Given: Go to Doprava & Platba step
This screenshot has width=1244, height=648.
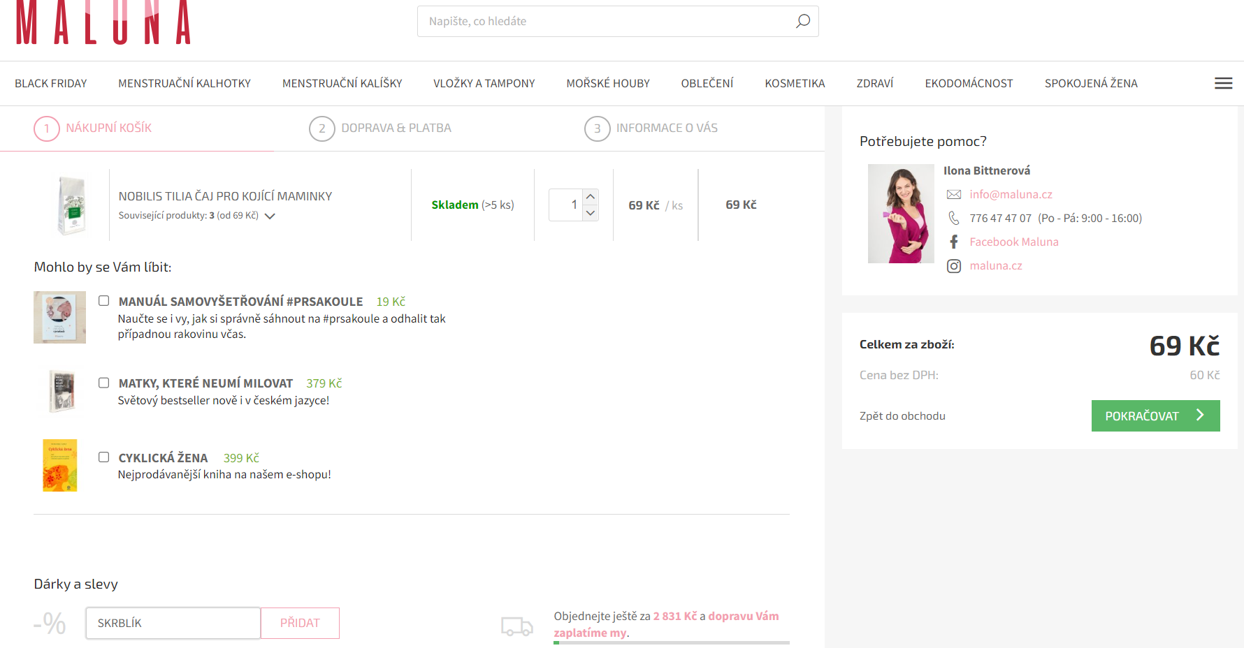Looking at the screenshot, I should (396, 128).
